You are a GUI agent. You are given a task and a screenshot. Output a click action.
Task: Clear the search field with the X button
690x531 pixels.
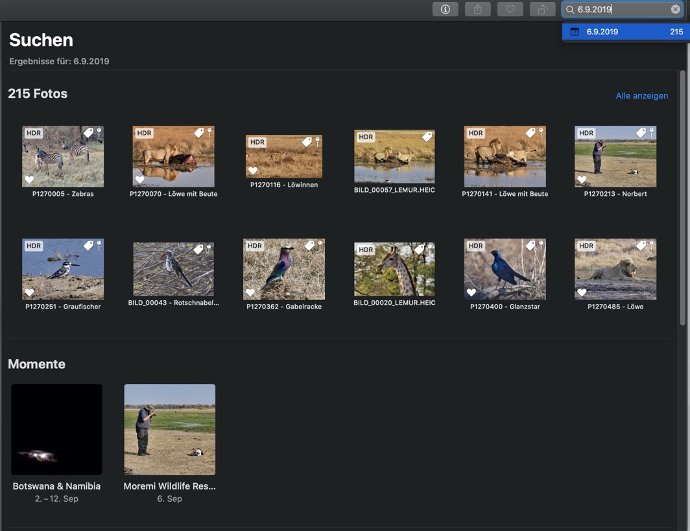pyautogui.click(x=675, y=9)
